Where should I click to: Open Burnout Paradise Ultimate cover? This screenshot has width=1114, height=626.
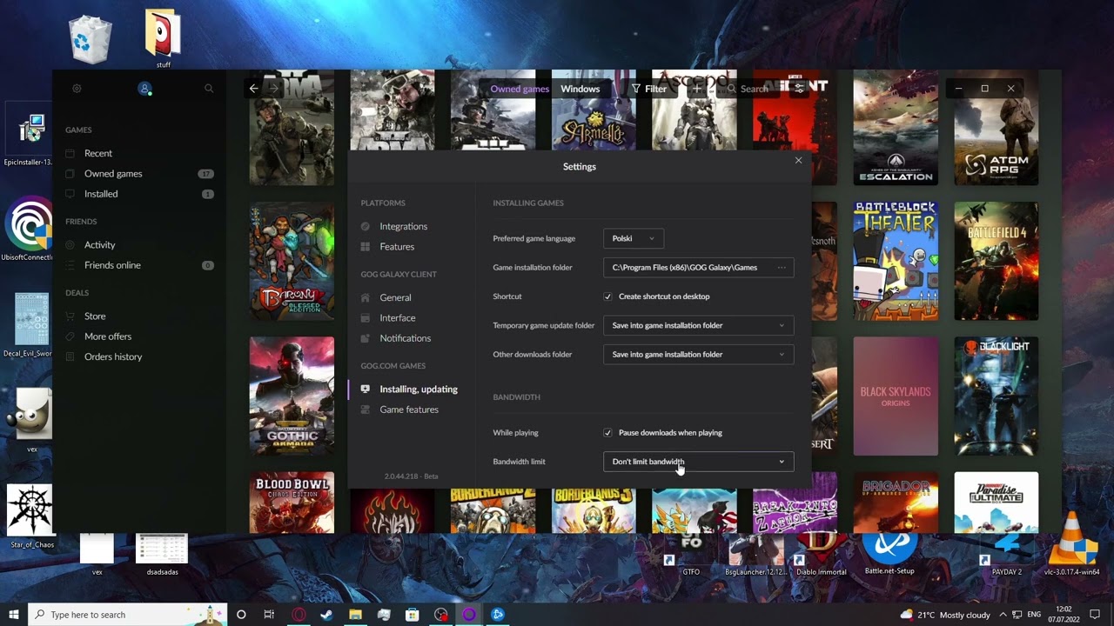(997, 502)
